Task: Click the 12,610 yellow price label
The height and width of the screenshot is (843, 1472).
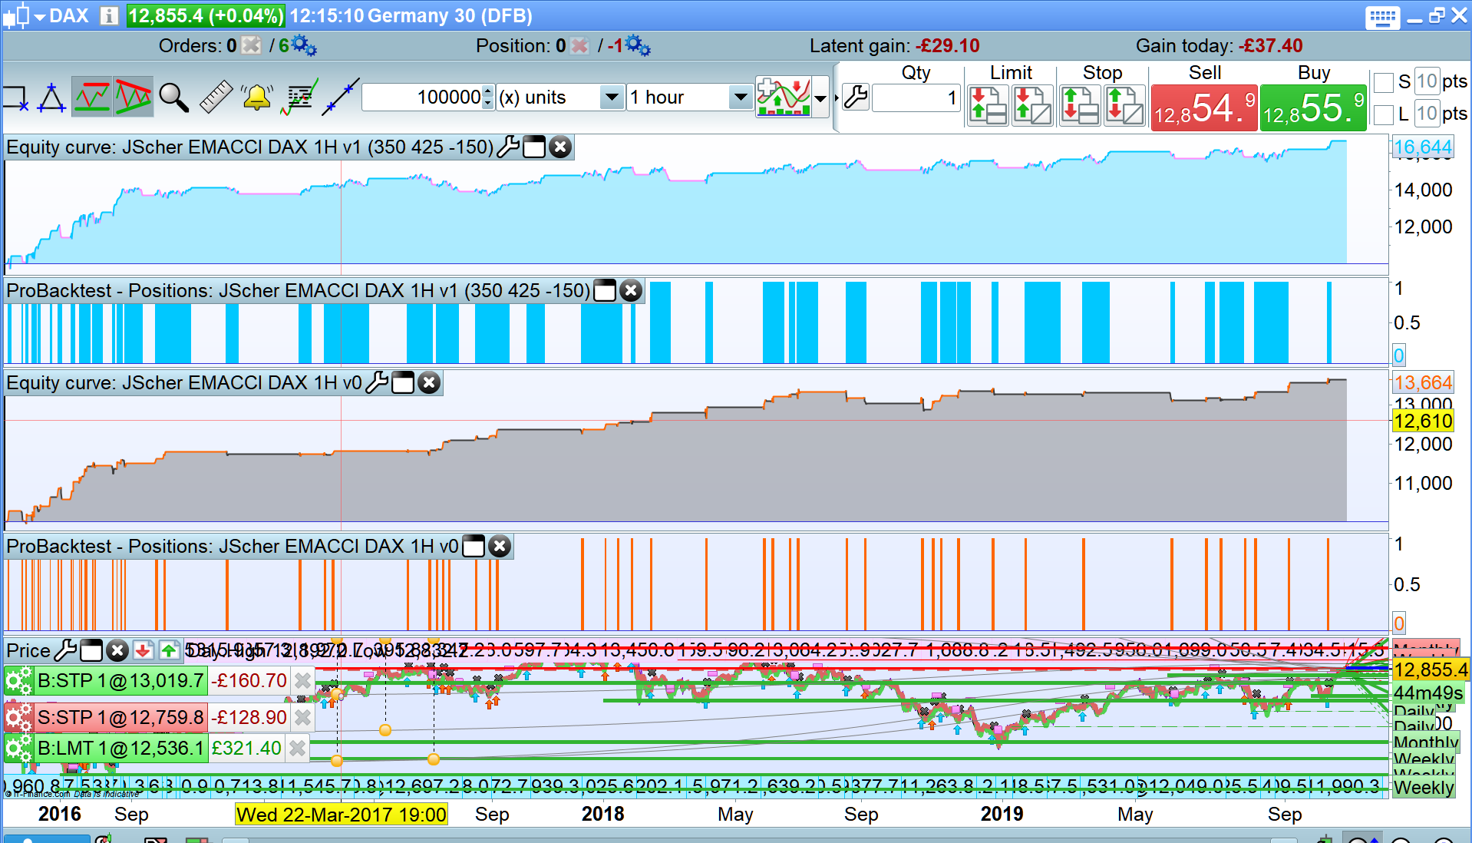Action: (x=1423, y=421)
